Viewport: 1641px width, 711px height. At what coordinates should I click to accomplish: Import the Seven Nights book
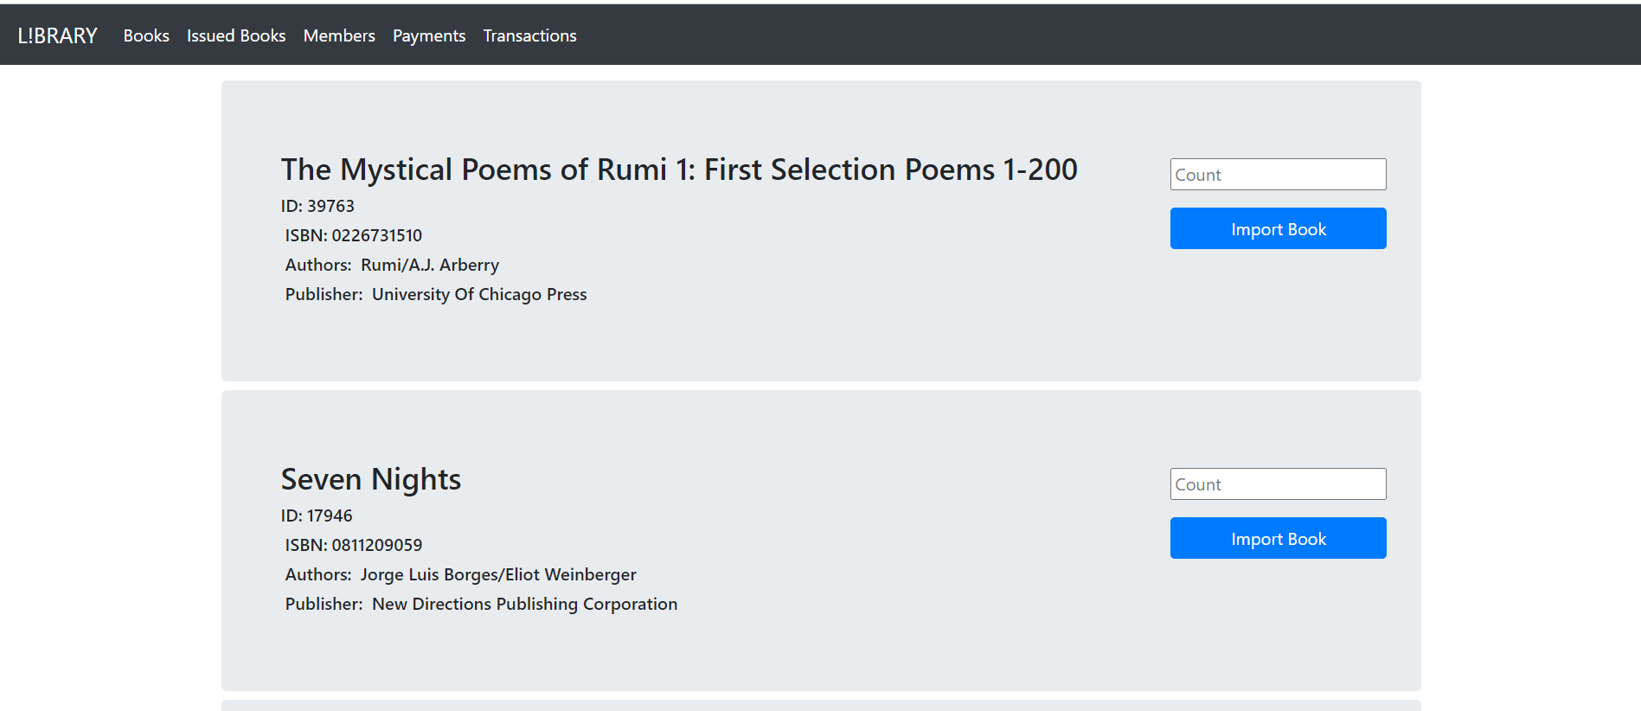(x=1278, y=538)
